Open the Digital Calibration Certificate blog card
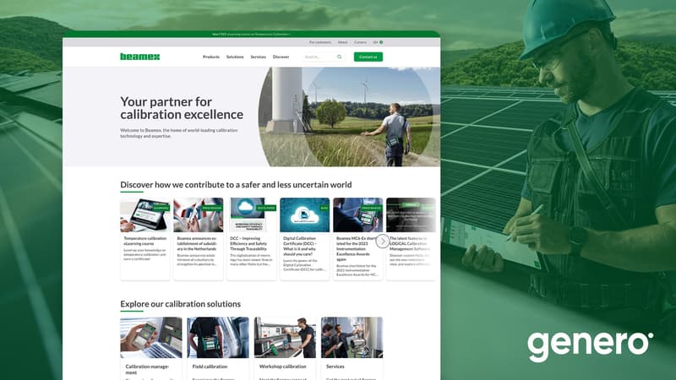The height and width of the screenshot is (380, 676). (x=305, y=239)
